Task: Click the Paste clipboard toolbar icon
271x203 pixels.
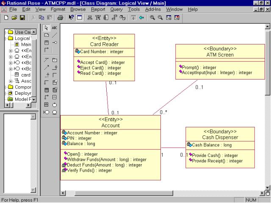Action: (x=50, y=18)
